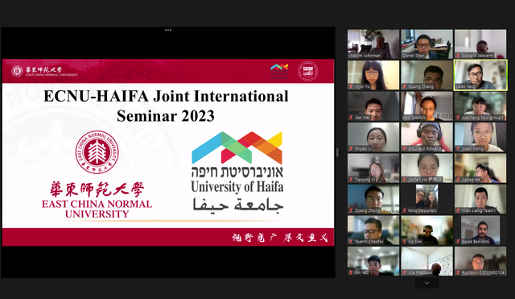This screenshot has height=299, width=515.
Task: Click the shared ECNU-HAIFA seminar slide
Action: [168, 152]
